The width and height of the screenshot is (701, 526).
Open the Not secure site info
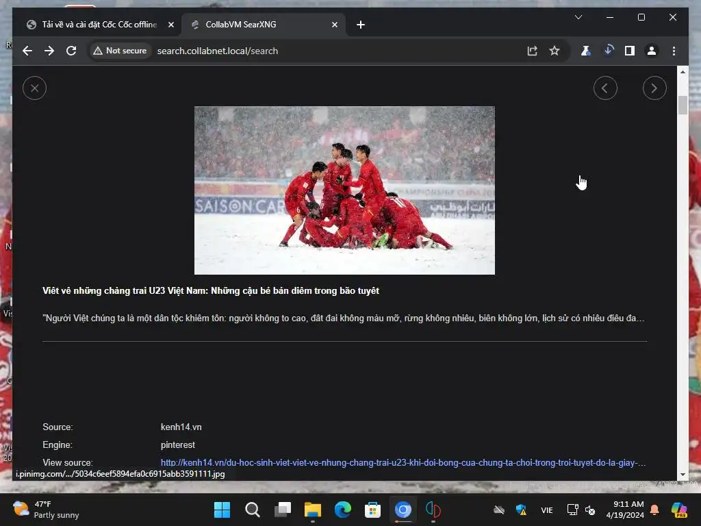click(120, 51)
